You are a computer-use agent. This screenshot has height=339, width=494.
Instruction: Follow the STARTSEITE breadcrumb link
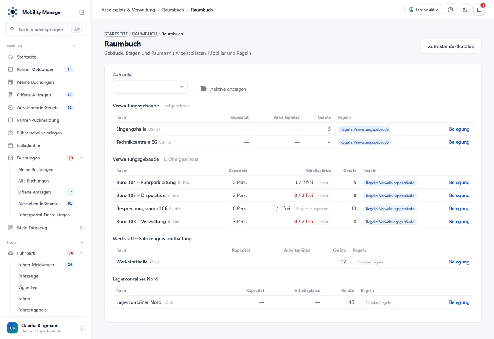coord(116,34)
